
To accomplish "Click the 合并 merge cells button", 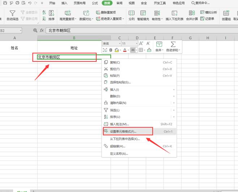I will click(x=159, y=47).
